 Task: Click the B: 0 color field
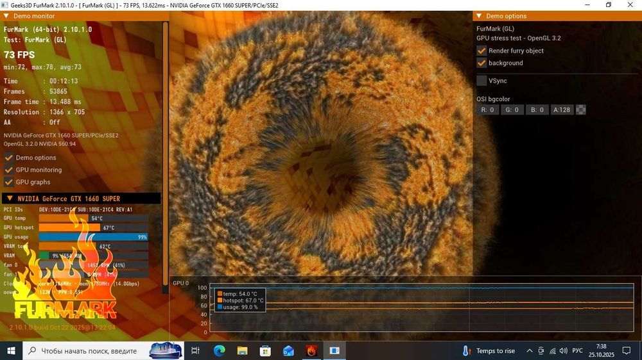click(x=537, y=110)
